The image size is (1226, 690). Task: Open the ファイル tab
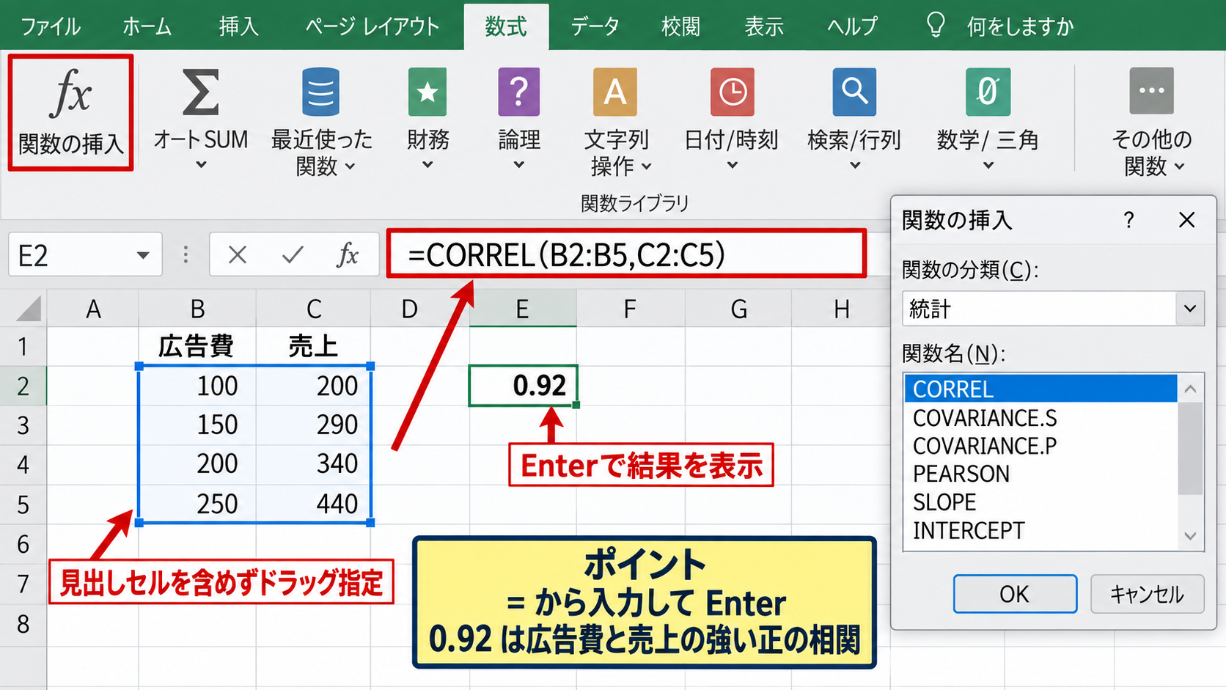pos(51,26)
